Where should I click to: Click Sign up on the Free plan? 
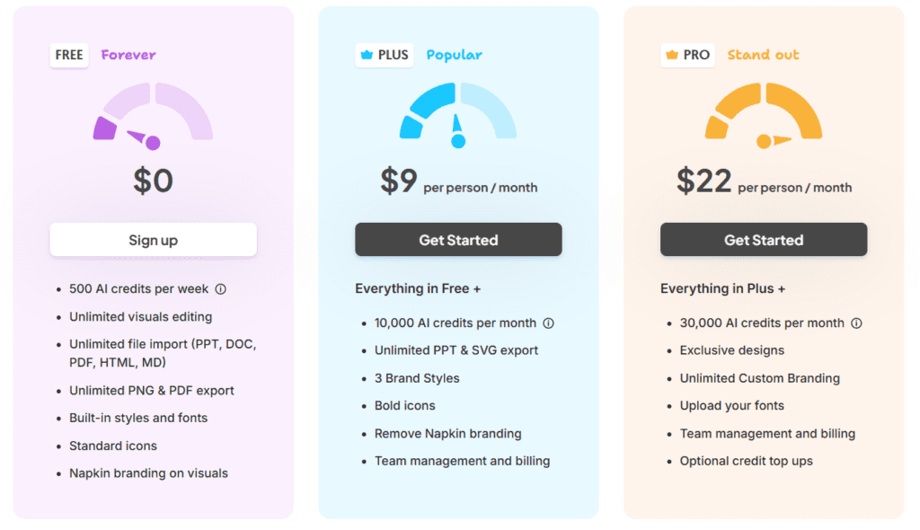[153, 239]
